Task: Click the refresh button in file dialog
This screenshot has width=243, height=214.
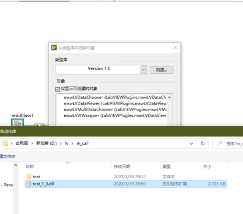Action: 203,144
